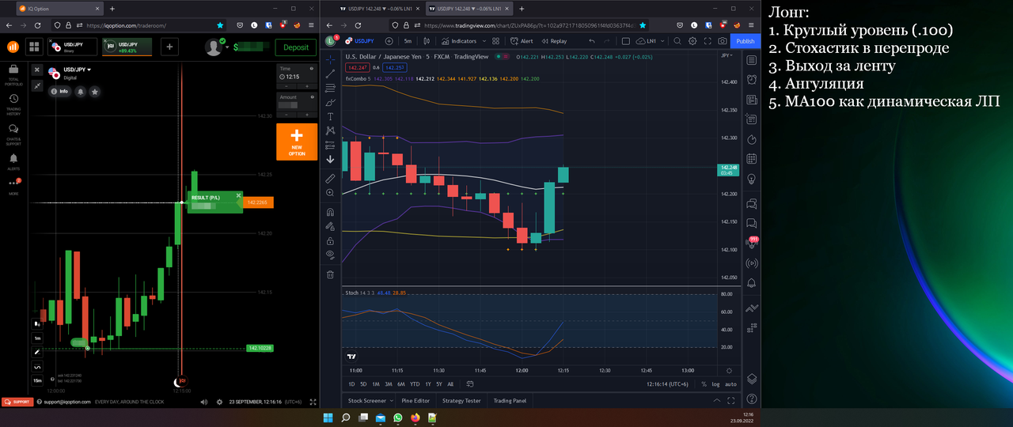The image size is (1013, 427).
Task: Toggle log scale on TradingView chart
Action: (x=716, y=384)
